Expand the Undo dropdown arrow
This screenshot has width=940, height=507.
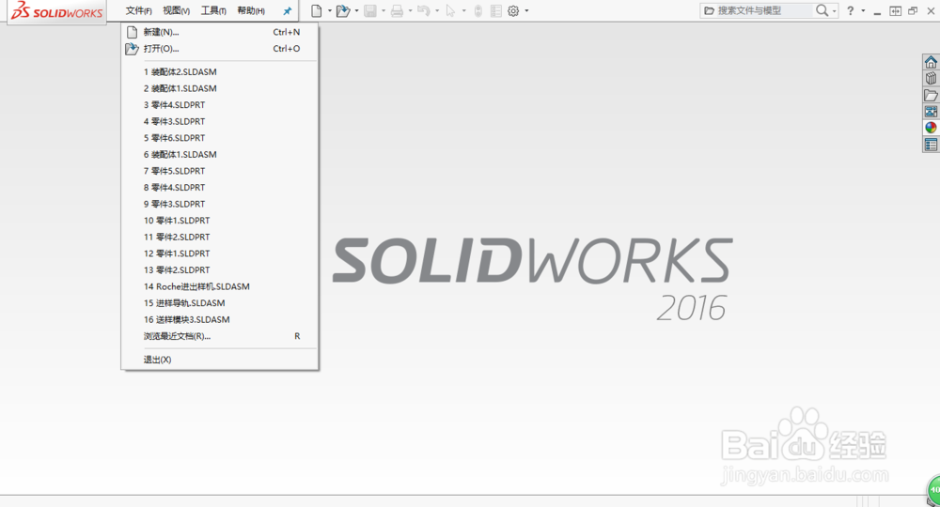tap(437, 10)
